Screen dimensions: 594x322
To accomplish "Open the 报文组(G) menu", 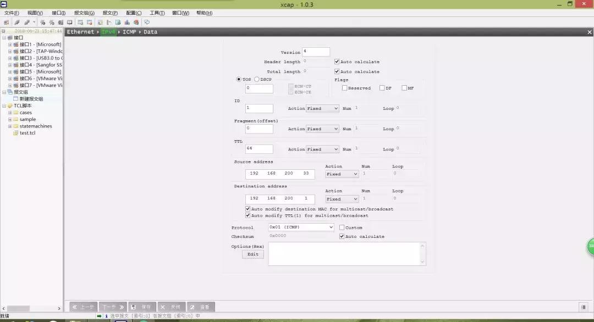I will (84, 13).
